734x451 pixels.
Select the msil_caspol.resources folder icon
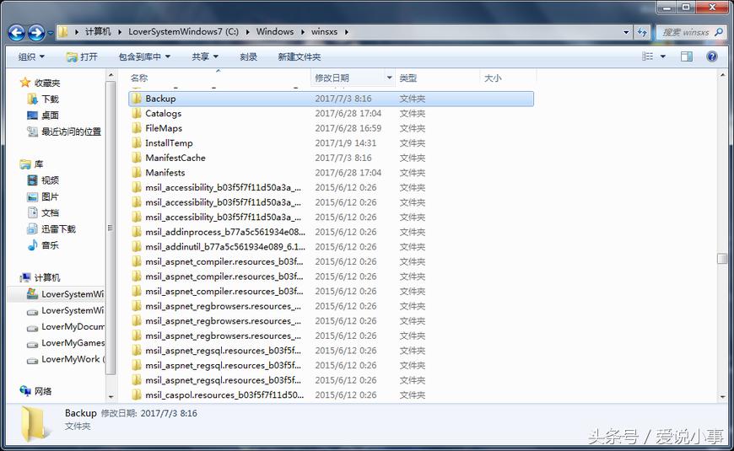(x=137, y=395)
